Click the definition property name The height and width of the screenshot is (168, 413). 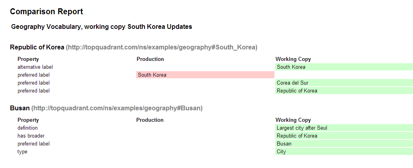click(27, 128)
